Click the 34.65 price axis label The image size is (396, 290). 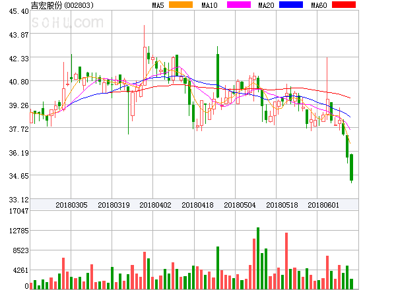(18, 176)
